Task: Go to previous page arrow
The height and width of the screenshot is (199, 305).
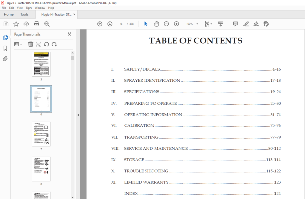Action: click(100, 24)
